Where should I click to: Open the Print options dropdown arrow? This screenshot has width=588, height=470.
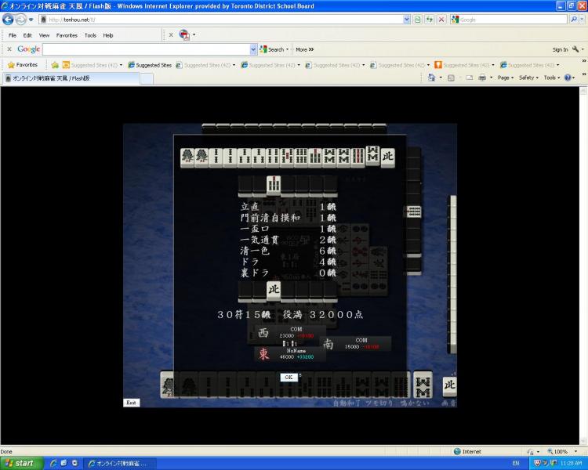(x=491, y=78)
